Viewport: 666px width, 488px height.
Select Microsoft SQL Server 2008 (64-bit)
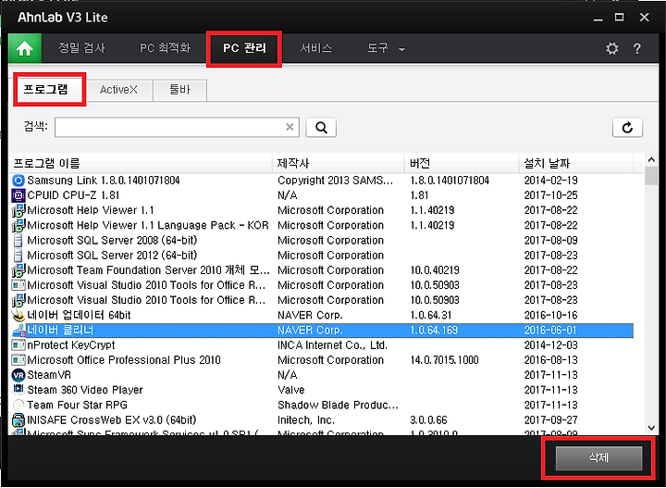tap(322, 240)
